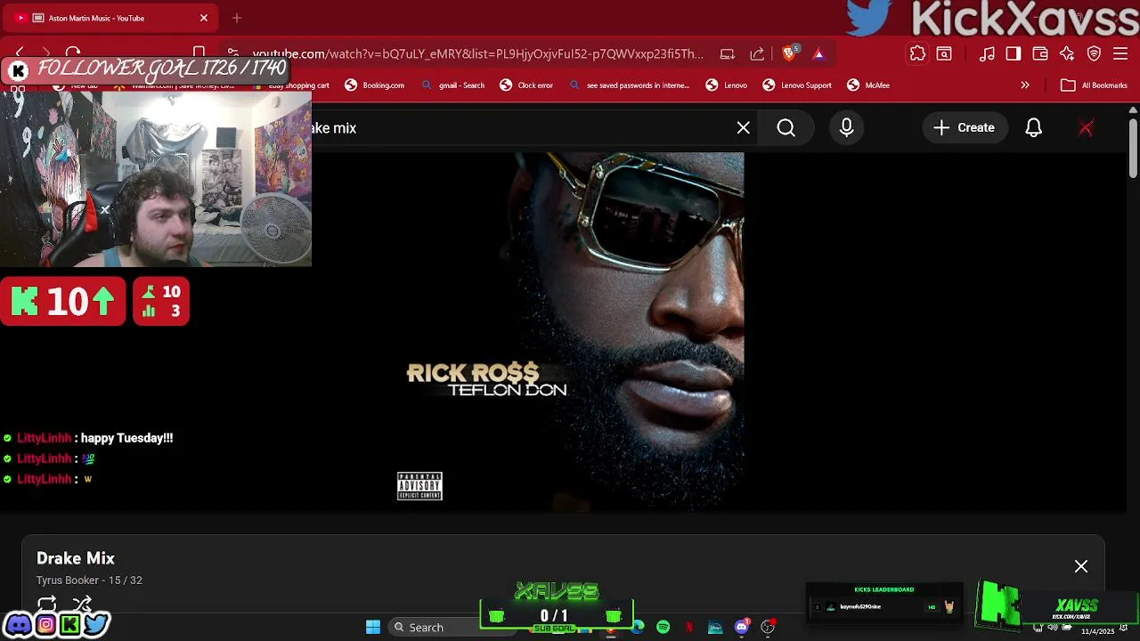Open All Bookmarks folder

pos(1094,85)
